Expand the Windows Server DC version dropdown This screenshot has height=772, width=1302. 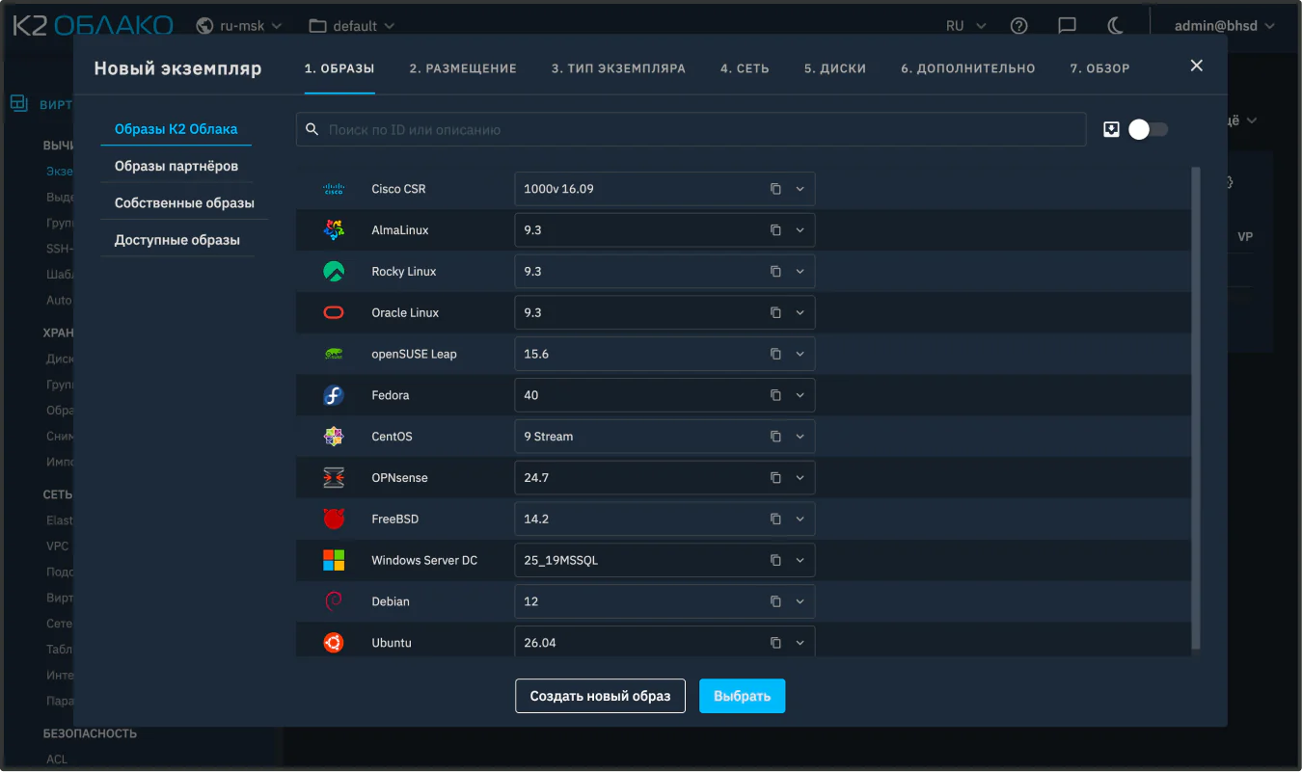[x=800, y=561]
